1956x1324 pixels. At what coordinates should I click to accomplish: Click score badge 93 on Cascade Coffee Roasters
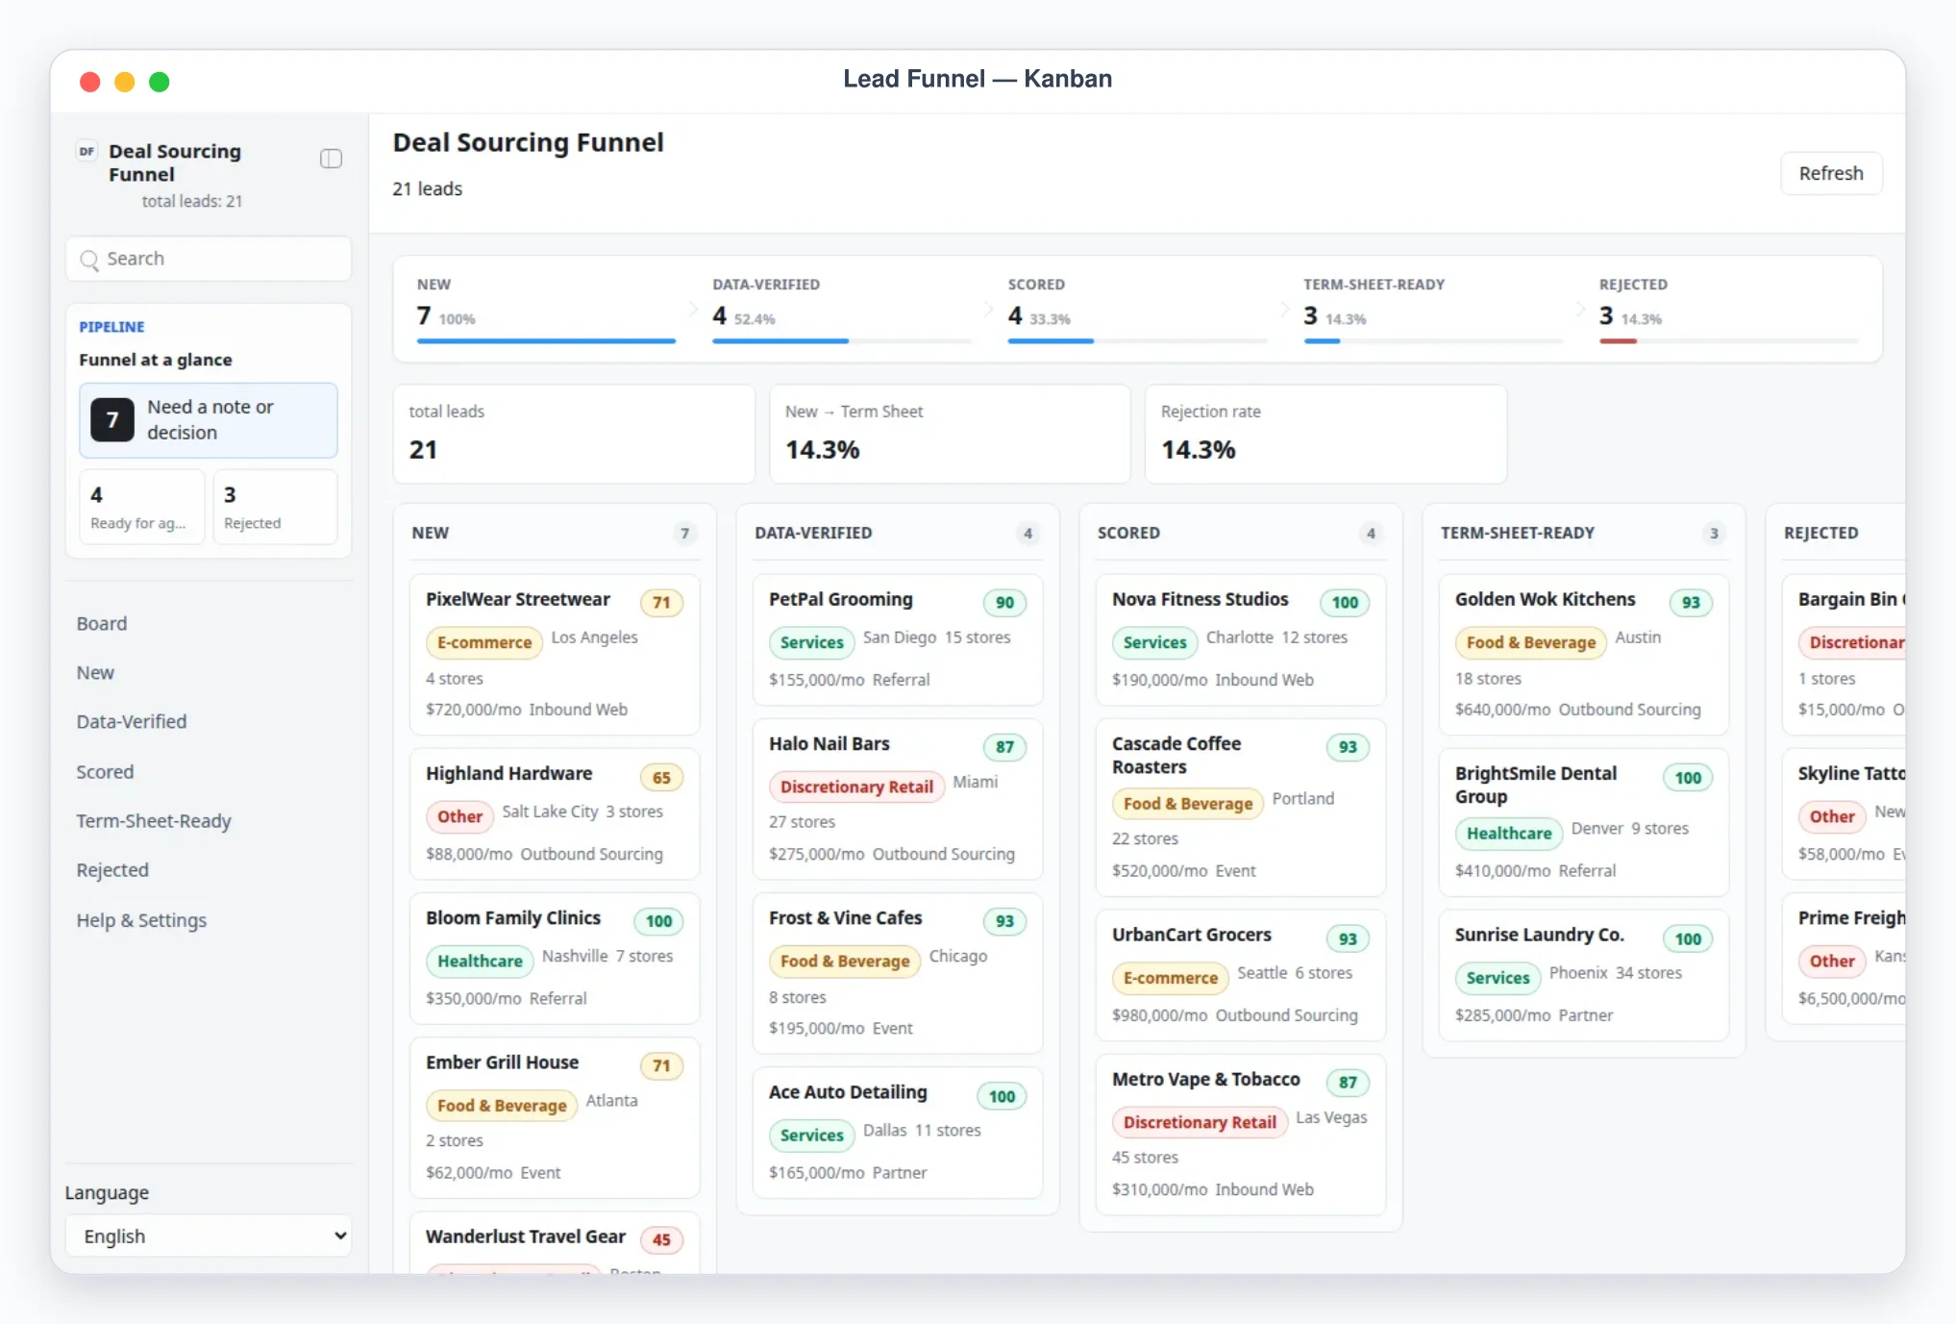[x=1348, y=746]
